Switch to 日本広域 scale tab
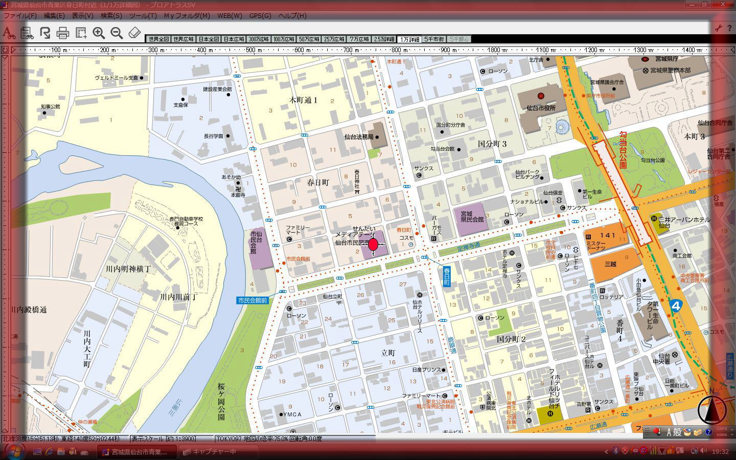Image resolution: width=736 pixels, height=460 pixels. coord(234,39)
